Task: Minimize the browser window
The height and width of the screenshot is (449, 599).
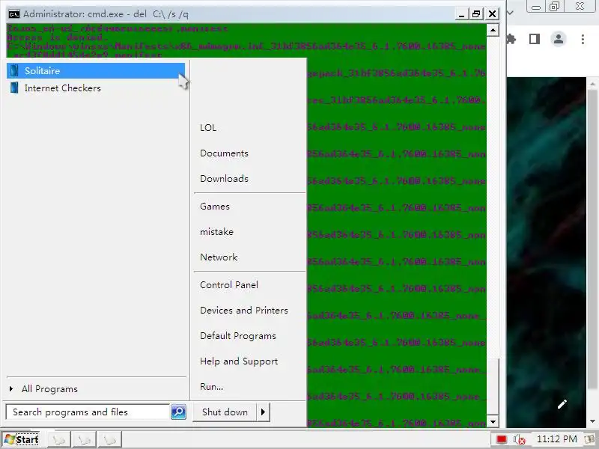Action: (x=536, y=7)
